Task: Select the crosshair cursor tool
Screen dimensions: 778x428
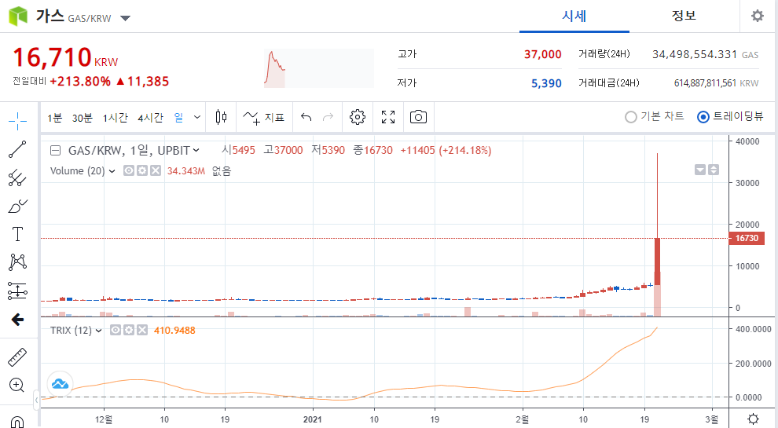Action: coord(17,120)
